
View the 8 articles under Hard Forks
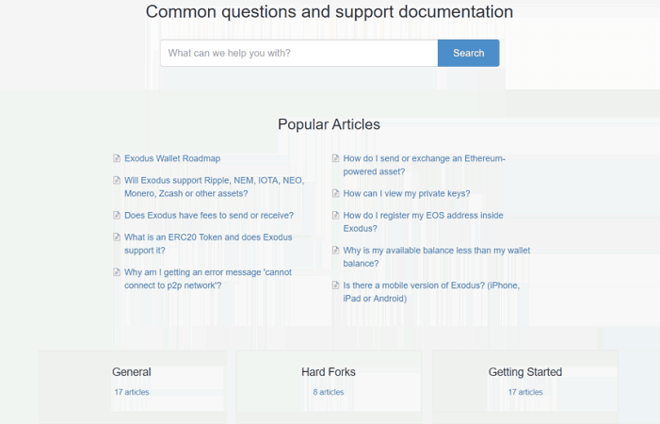pos(329,392)
